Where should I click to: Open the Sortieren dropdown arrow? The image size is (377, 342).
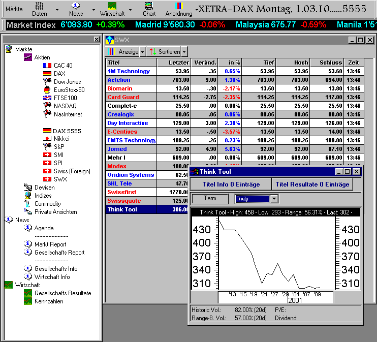(184, 52)
